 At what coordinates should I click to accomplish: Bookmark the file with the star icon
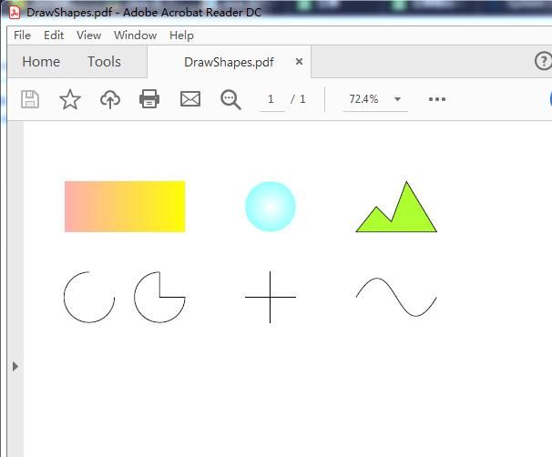(x=70, y=99)
